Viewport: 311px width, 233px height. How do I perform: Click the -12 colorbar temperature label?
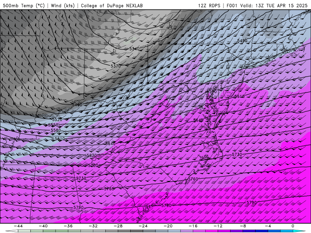[x=218, y=226]
